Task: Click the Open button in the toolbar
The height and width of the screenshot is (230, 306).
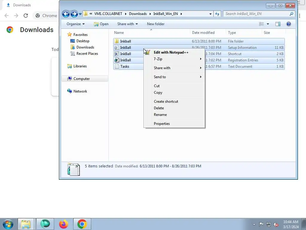Action: point(101,24)
